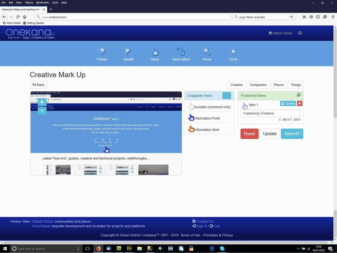Click the Out link in footer

pos(215,226)
